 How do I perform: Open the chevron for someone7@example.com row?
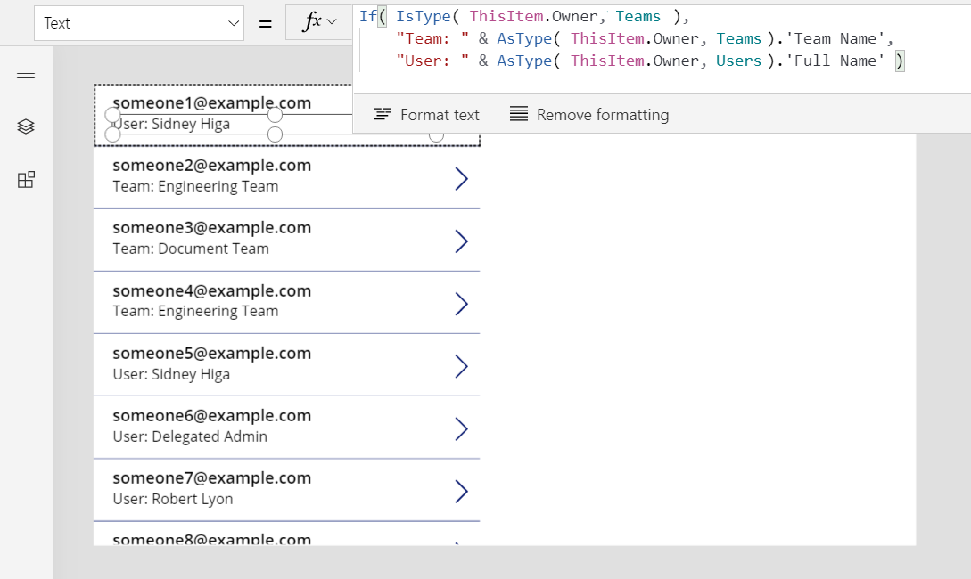(x=461, y=491)
